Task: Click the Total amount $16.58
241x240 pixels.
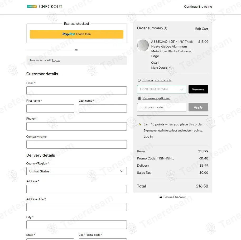Action: (202, 186)
